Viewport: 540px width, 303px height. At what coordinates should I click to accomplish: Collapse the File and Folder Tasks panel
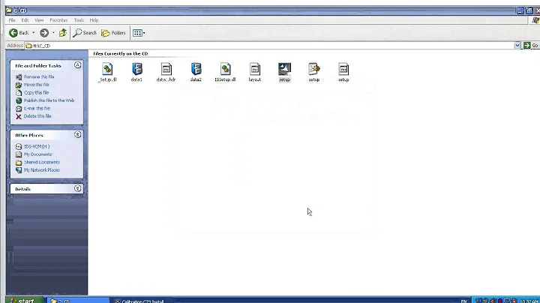coord(77,65)
